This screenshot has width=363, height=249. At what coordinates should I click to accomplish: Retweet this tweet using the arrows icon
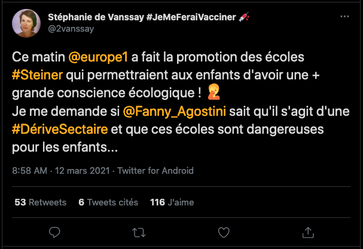click(x=139, y=232)
